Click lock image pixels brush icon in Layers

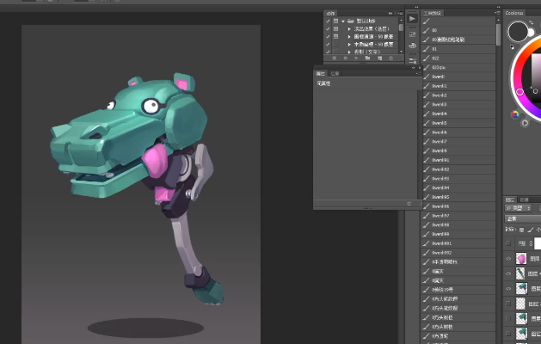[531, 230]
